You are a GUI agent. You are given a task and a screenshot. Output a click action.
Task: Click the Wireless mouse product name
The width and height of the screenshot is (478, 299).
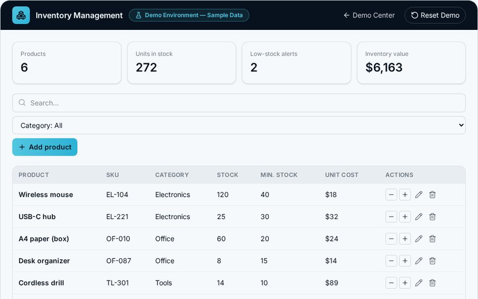[x=46, y=195]
